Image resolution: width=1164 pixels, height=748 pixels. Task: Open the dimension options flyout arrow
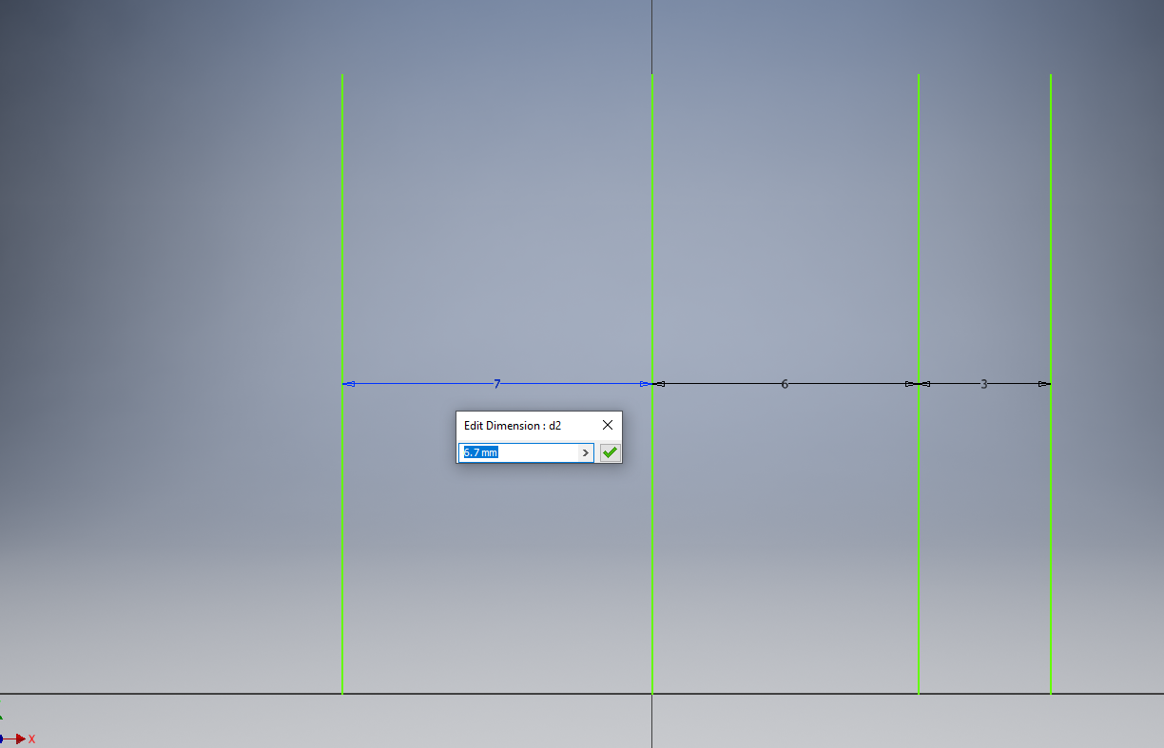(588, 452)
